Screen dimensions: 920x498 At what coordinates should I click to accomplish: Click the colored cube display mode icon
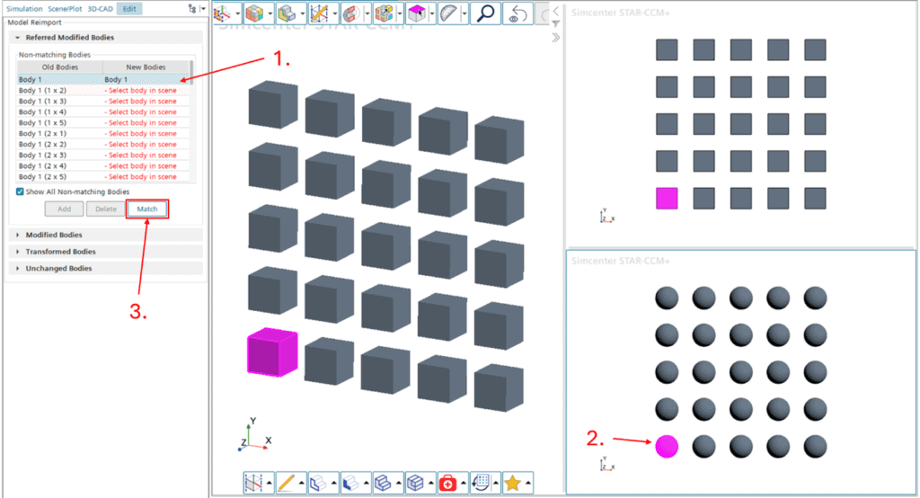(254, 13)
